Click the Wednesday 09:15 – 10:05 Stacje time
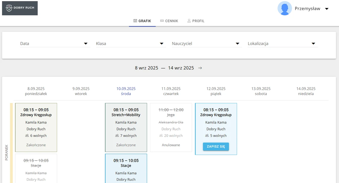The width and height of the screenshot is (339, 183). pos(126,160)
